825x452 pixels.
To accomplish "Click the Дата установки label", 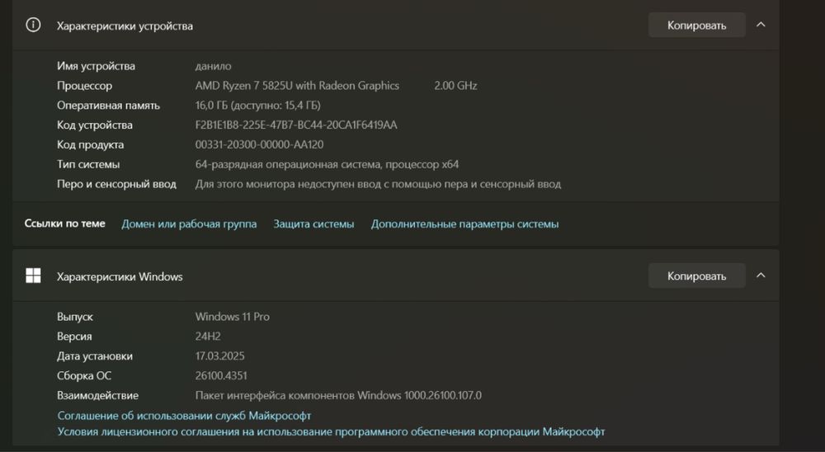I will (x=95, y=355).
